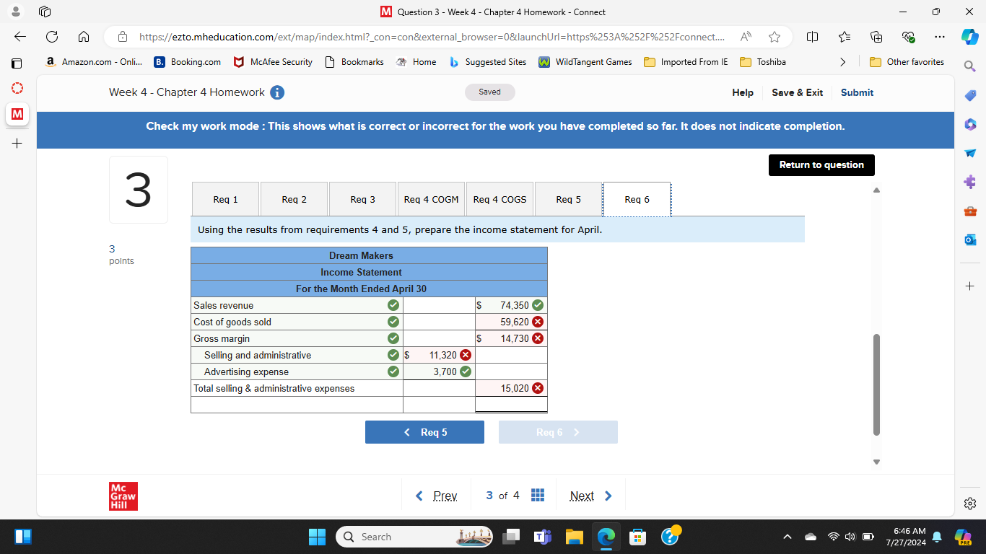The height and width of the screenshot is (554, 986).
Task: Open browser essentials heart icon
Action: [x=909, y=37]
